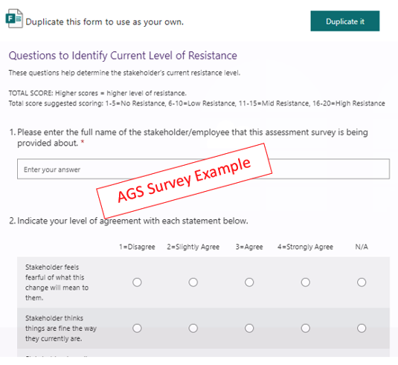Select 2=Slightly Agree for stakeholder feels fearful
The image size is (398, 365).
coord(193,282)
